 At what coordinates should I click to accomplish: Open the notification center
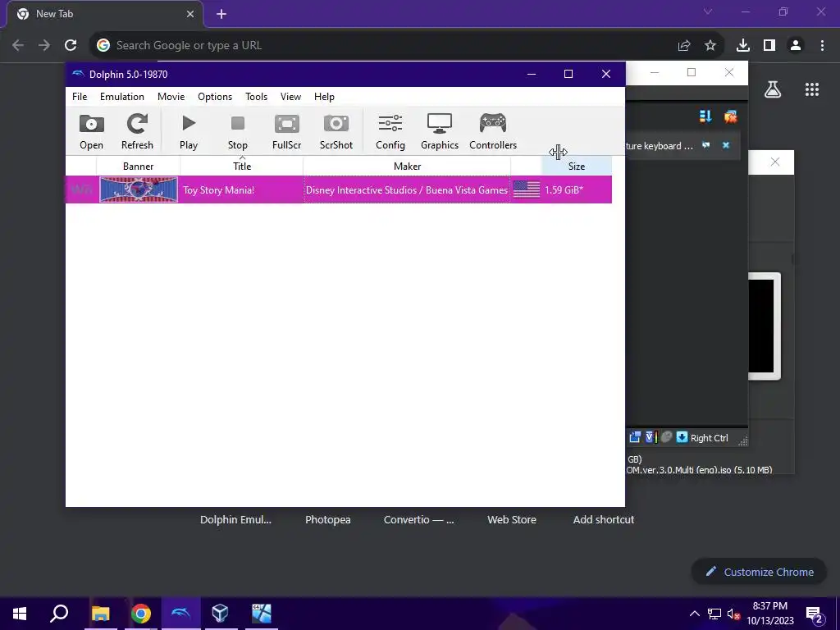815,614
